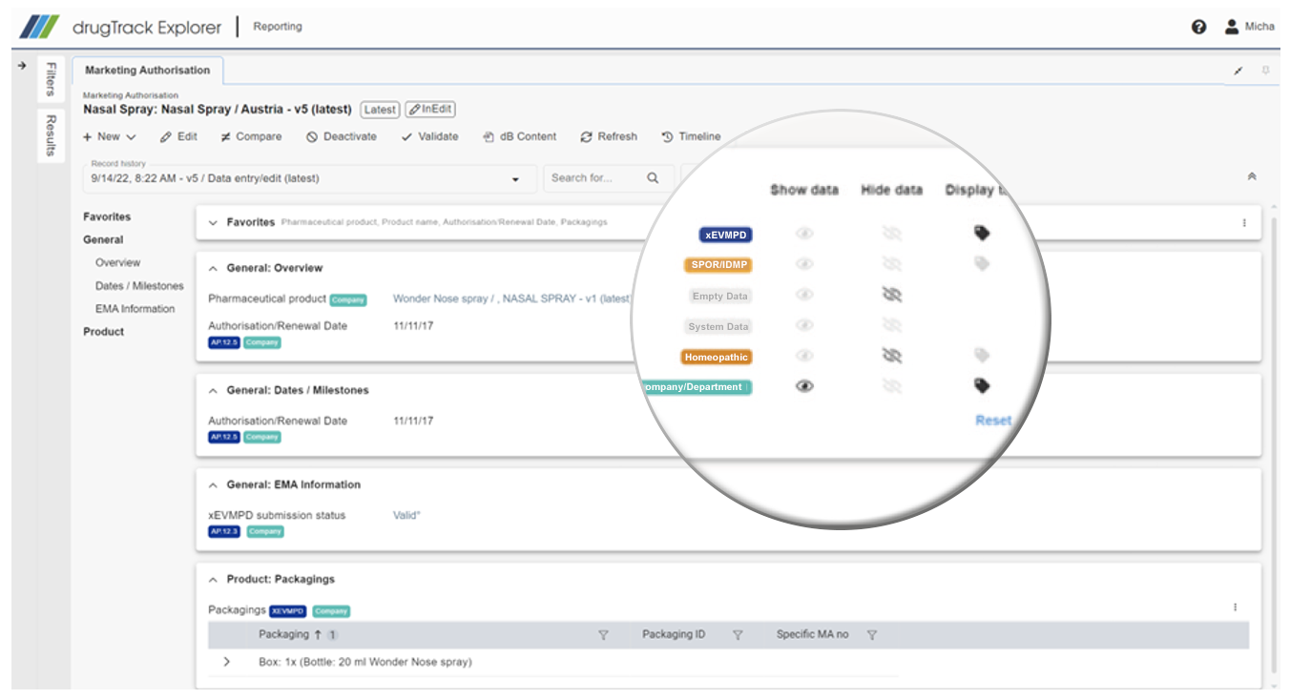Click the Reset link
1290x699 pixels.
[x=993, y=420]
